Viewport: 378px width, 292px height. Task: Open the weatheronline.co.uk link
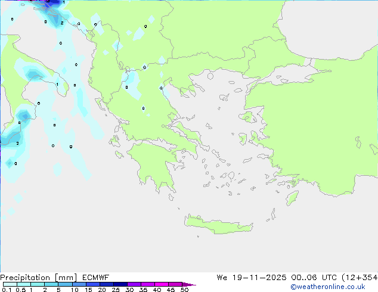[328, 287]
